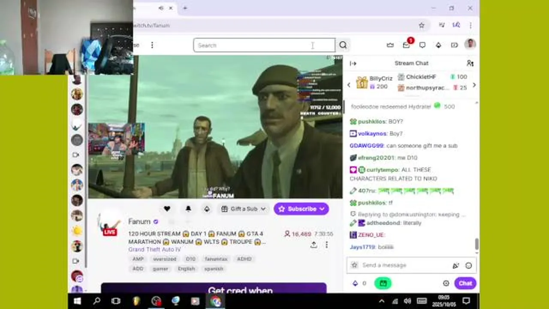Open chat settings gear icon
Image resolution: width=549 pixels, height=309 pixels.
click(446, 283)
